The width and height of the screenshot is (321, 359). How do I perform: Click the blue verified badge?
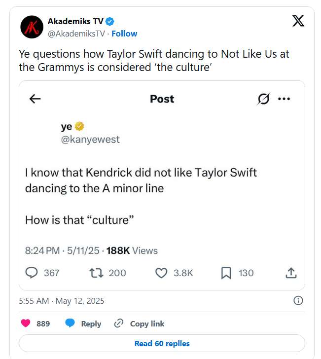[x=111, y=21]
